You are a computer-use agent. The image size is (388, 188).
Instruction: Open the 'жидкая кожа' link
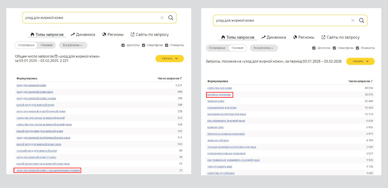pyautogui.click(x=216, y=101)
